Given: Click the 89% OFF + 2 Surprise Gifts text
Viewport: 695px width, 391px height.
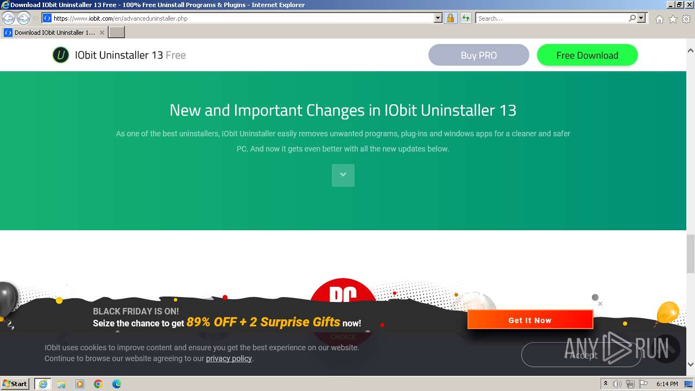Looking at the screenshot, I should 263,322.
